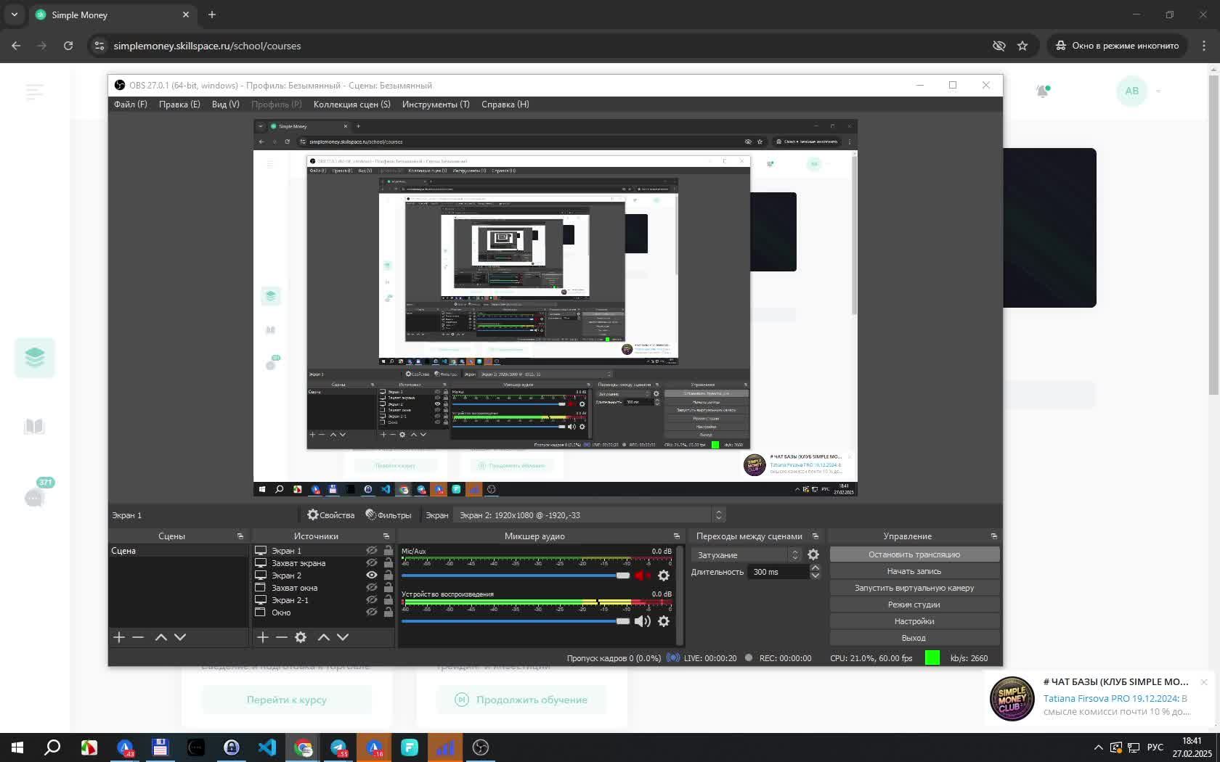Toggle the lock on Захват окна source
The height and width of the screenshot is (762, 1220).
[389, 588]
